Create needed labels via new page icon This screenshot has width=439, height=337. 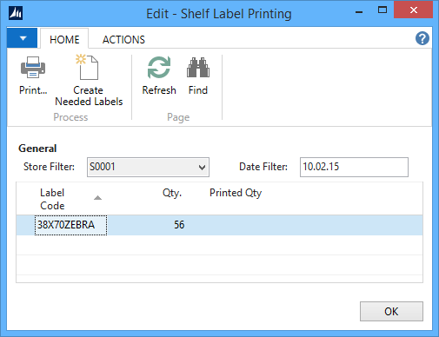click(88, 67)
